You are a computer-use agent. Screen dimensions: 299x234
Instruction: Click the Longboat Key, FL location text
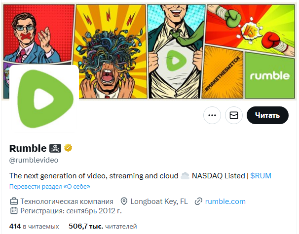[x=159, y=201]
